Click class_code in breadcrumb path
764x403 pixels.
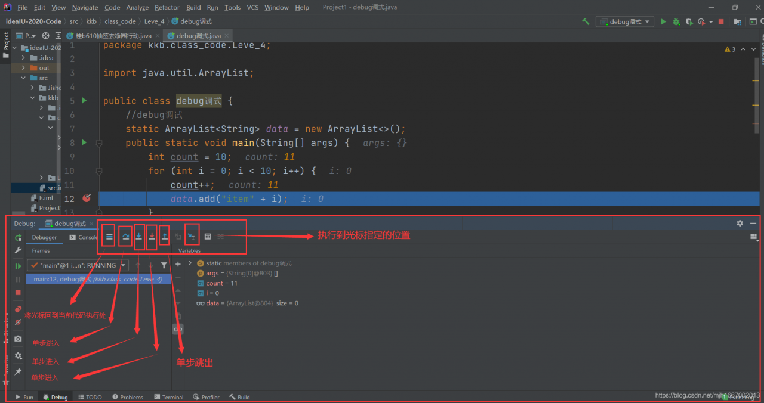pyautogui.click(x=121, y=21)
